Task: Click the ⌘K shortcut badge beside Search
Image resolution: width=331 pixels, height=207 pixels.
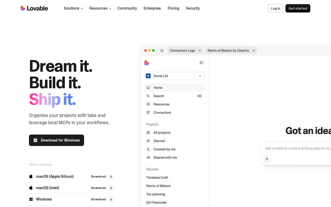Action: [x=199, y=96]
